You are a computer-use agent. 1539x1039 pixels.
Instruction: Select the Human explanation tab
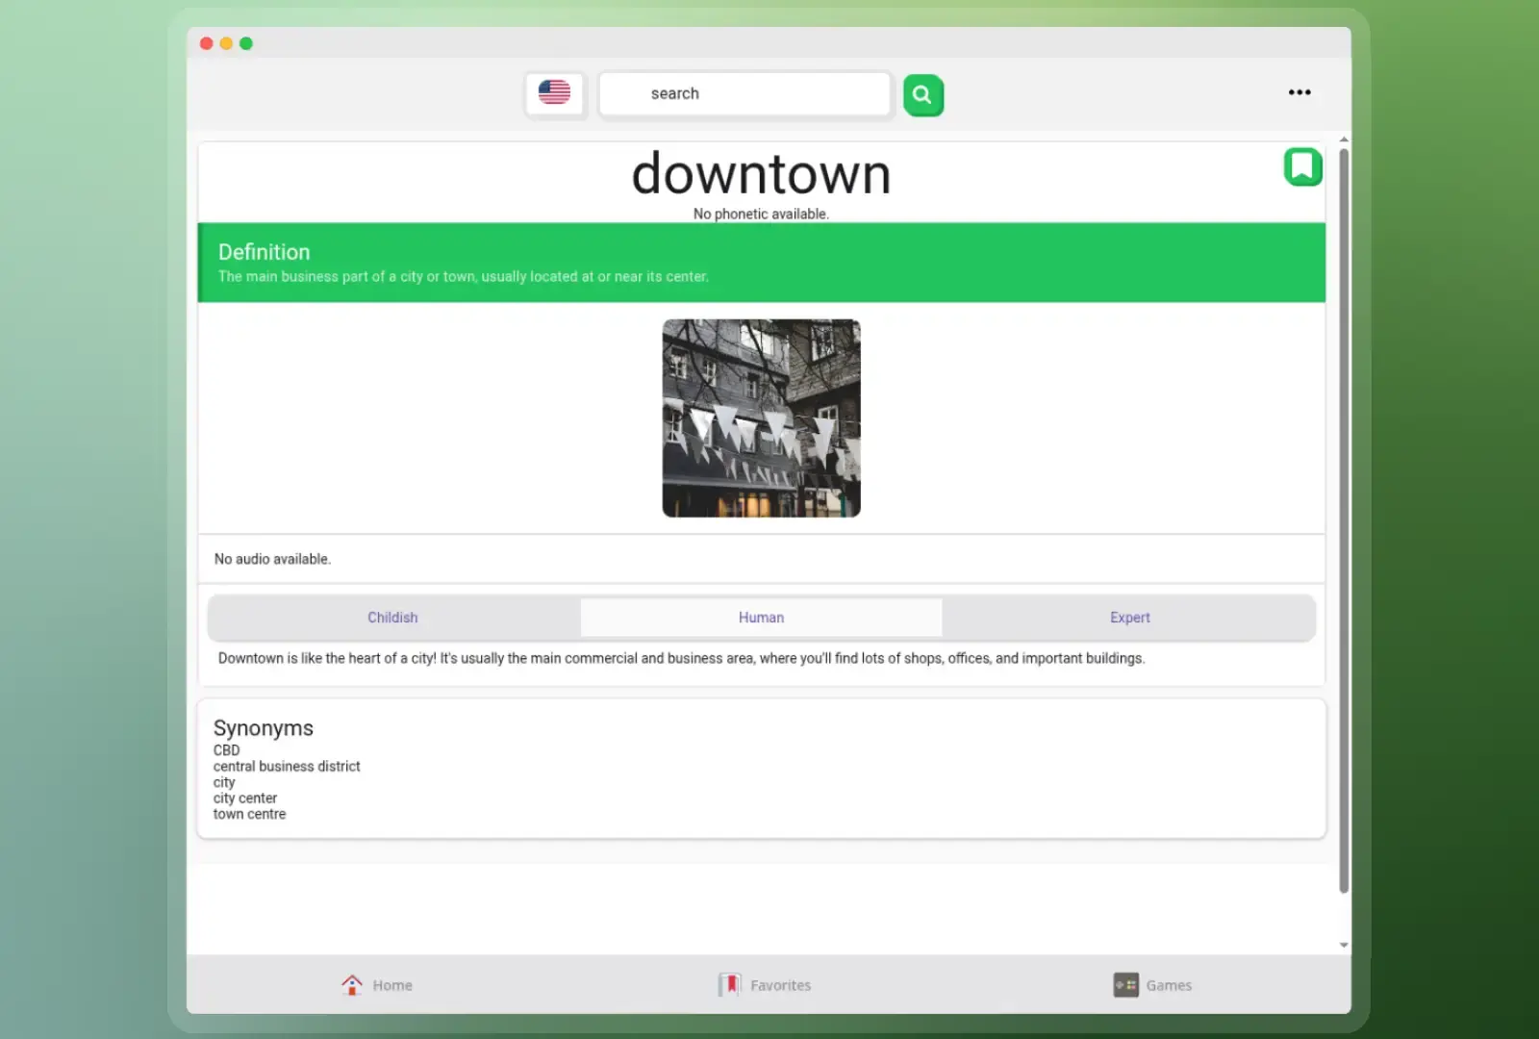tap(761, 618)
